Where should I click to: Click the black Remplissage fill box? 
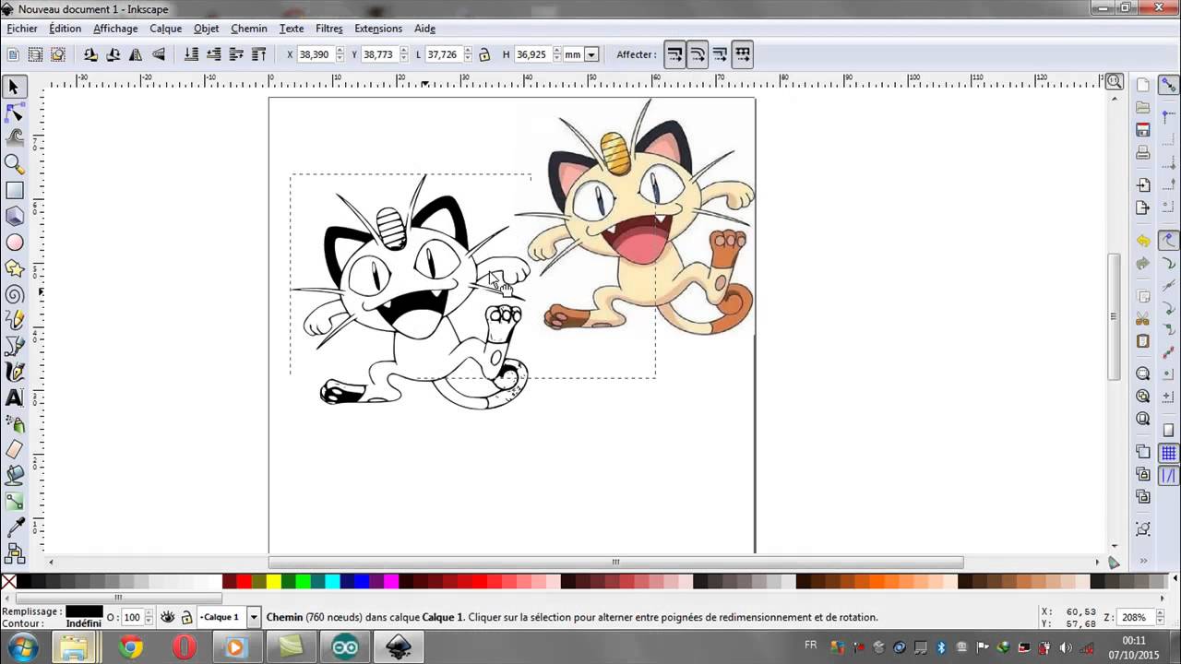[84, 611]
